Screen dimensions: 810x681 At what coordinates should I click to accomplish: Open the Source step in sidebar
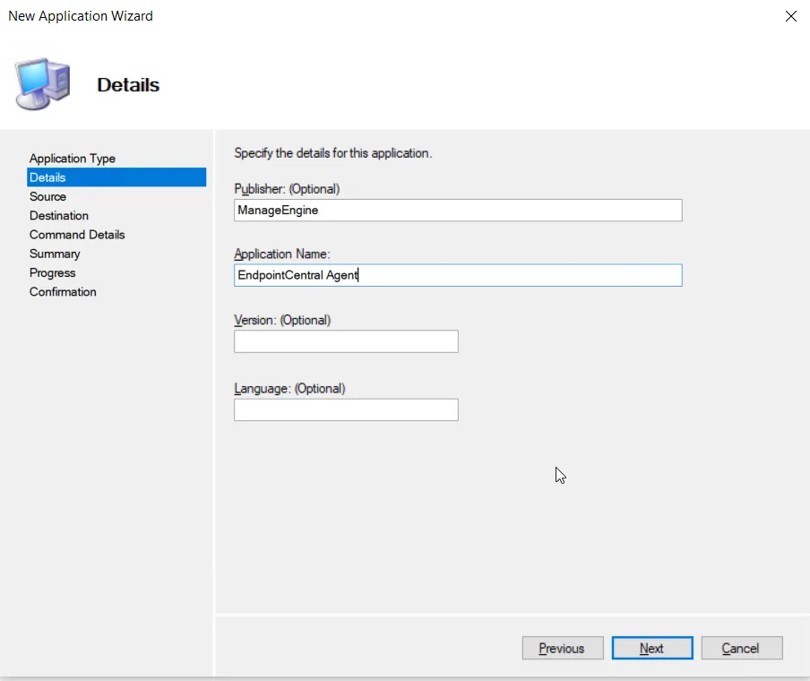[47, 196]
